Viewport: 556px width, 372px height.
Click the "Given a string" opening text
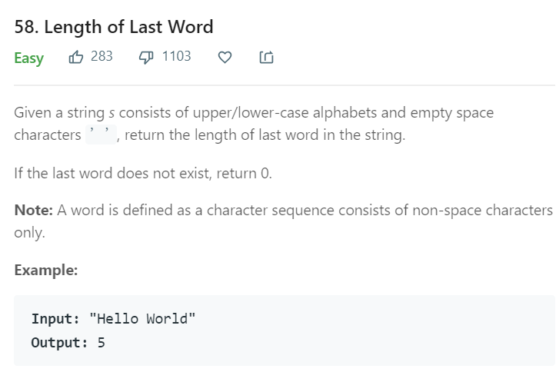59,113
